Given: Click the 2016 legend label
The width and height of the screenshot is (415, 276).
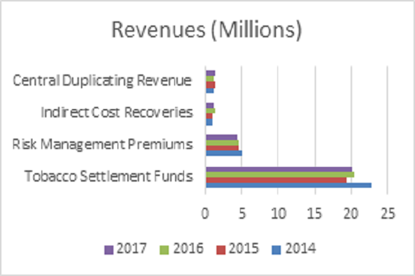Looking at the screenshot, I should pos(188,248).
